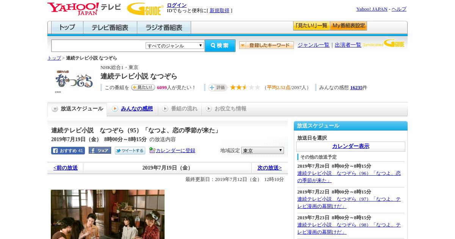Open the カレンダーに登録 text link
This screenshot has width=455, height=239.
[x=176, y=151]
